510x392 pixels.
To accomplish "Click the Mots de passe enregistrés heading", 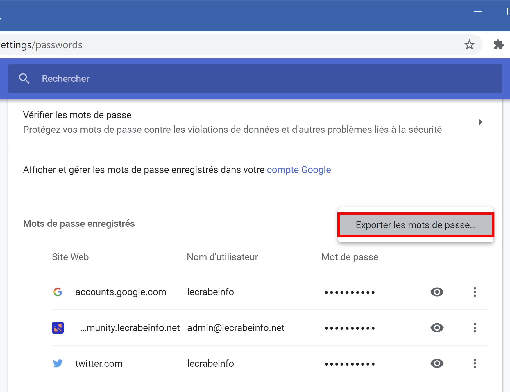I will pos(79,224).
